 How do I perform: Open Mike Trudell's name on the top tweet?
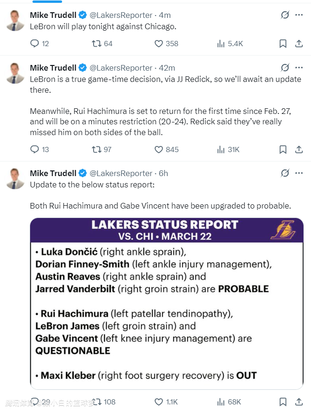click(53, 15)
